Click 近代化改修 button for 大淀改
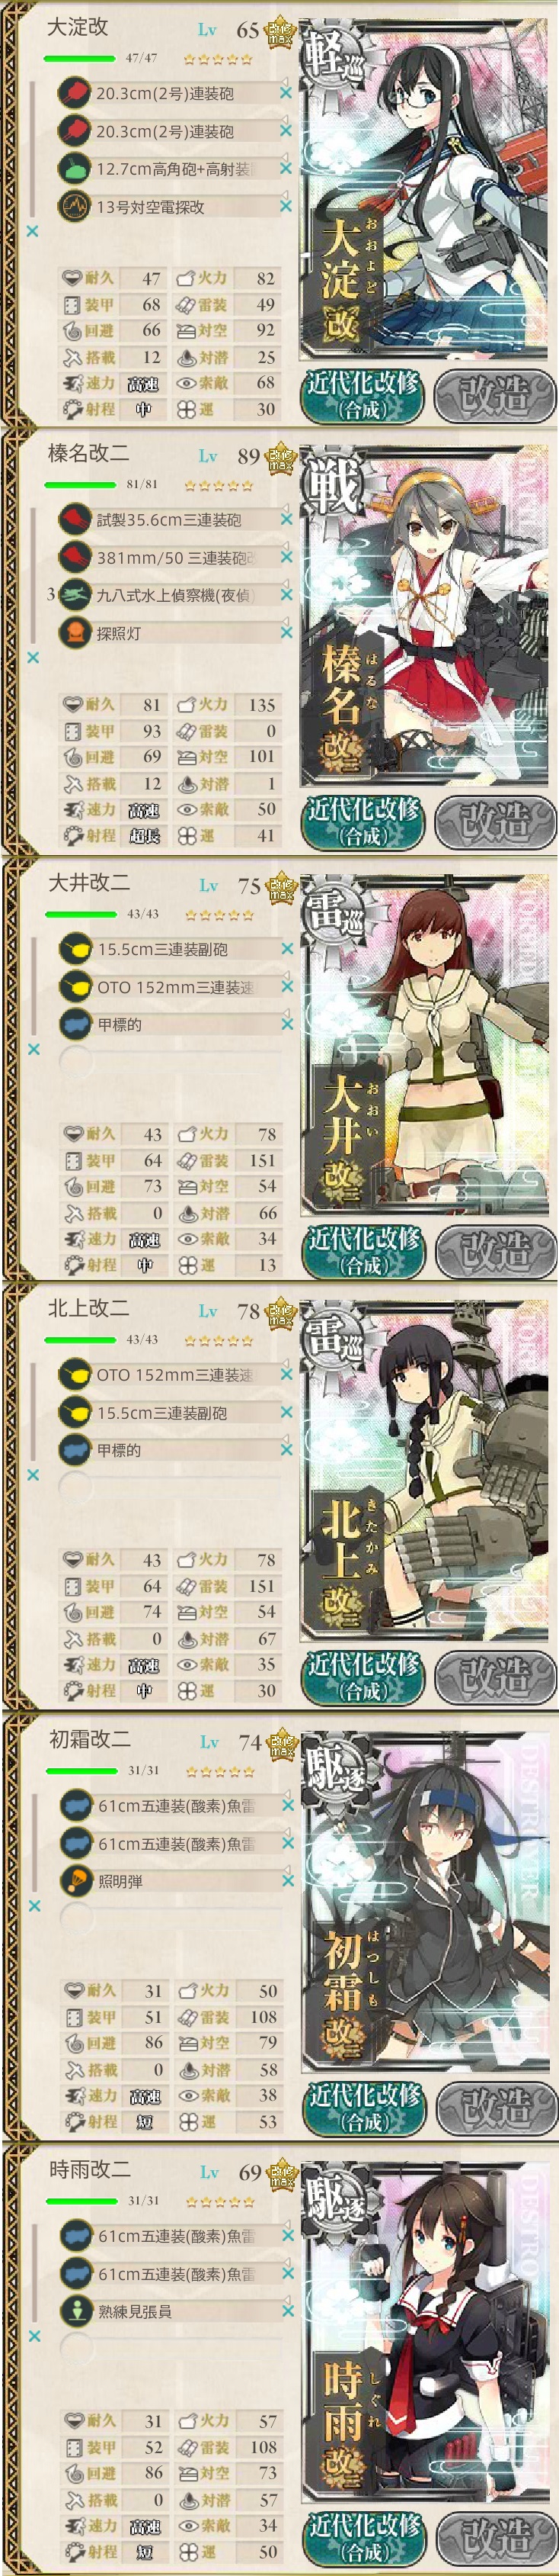 tap(363, 394)
